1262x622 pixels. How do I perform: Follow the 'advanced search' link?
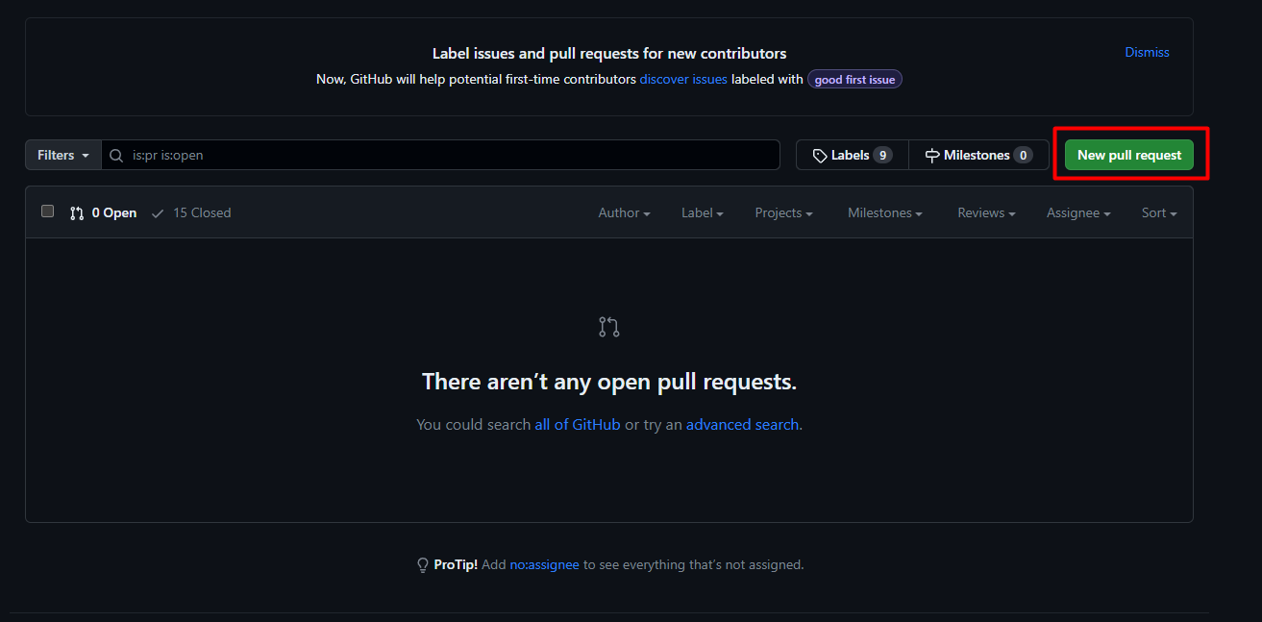[x=742, y=425]
